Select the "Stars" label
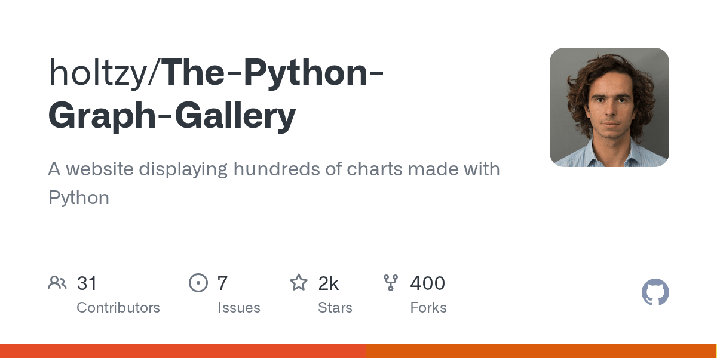717x358 pixels. (335, 308)
